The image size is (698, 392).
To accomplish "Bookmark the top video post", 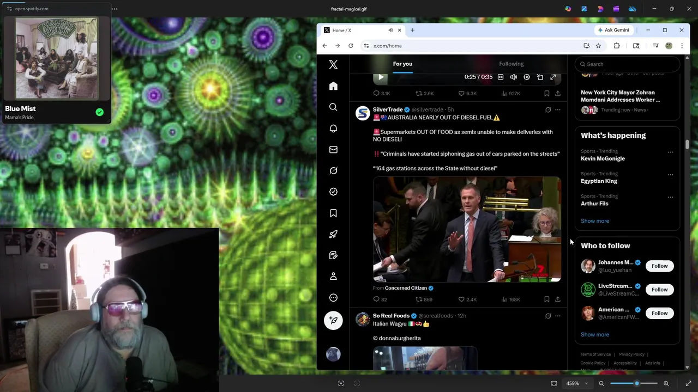I will [546, 94].
